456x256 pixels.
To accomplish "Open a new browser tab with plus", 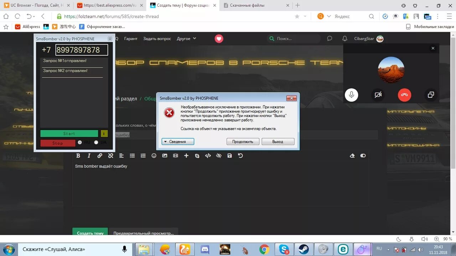I will click(x=298, y=5).
